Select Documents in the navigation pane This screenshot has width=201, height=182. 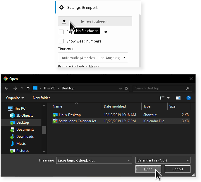pos(25,130)
